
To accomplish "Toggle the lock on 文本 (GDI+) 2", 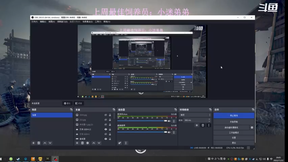I will (x=110, y=129).
